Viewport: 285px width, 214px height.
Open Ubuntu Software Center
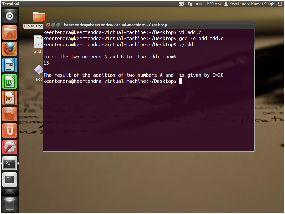tap(10, 114)
